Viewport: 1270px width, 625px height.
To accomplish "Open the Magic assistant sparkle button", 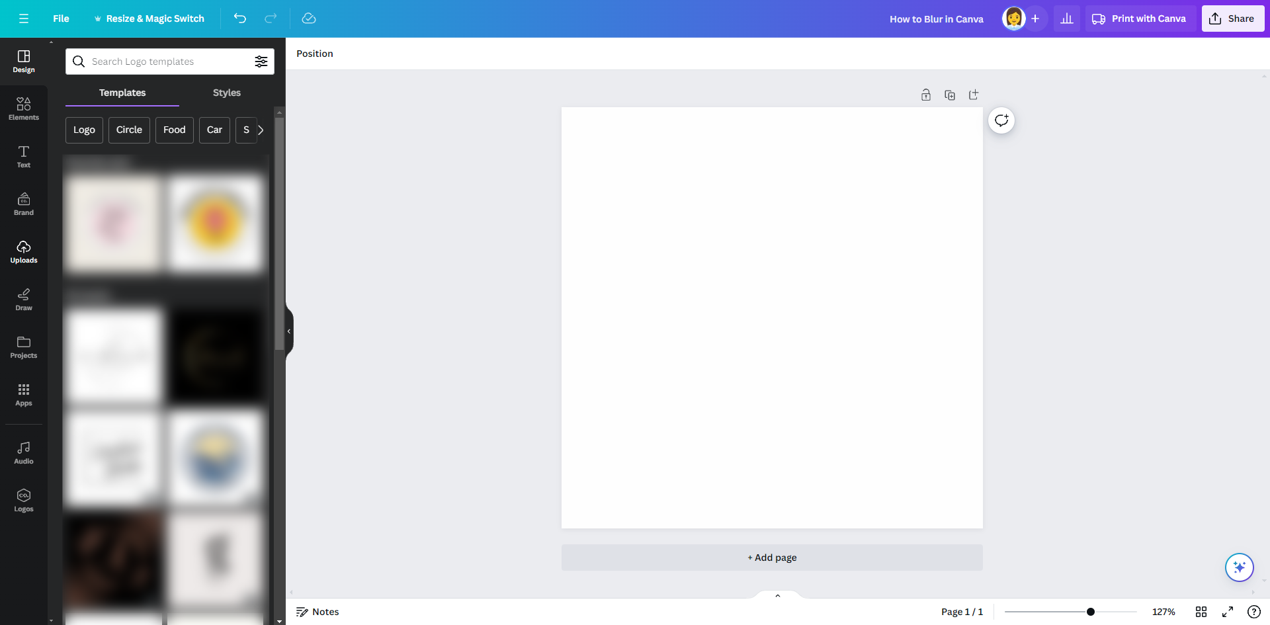I will pyautogui.click(x=1240, y=567).
